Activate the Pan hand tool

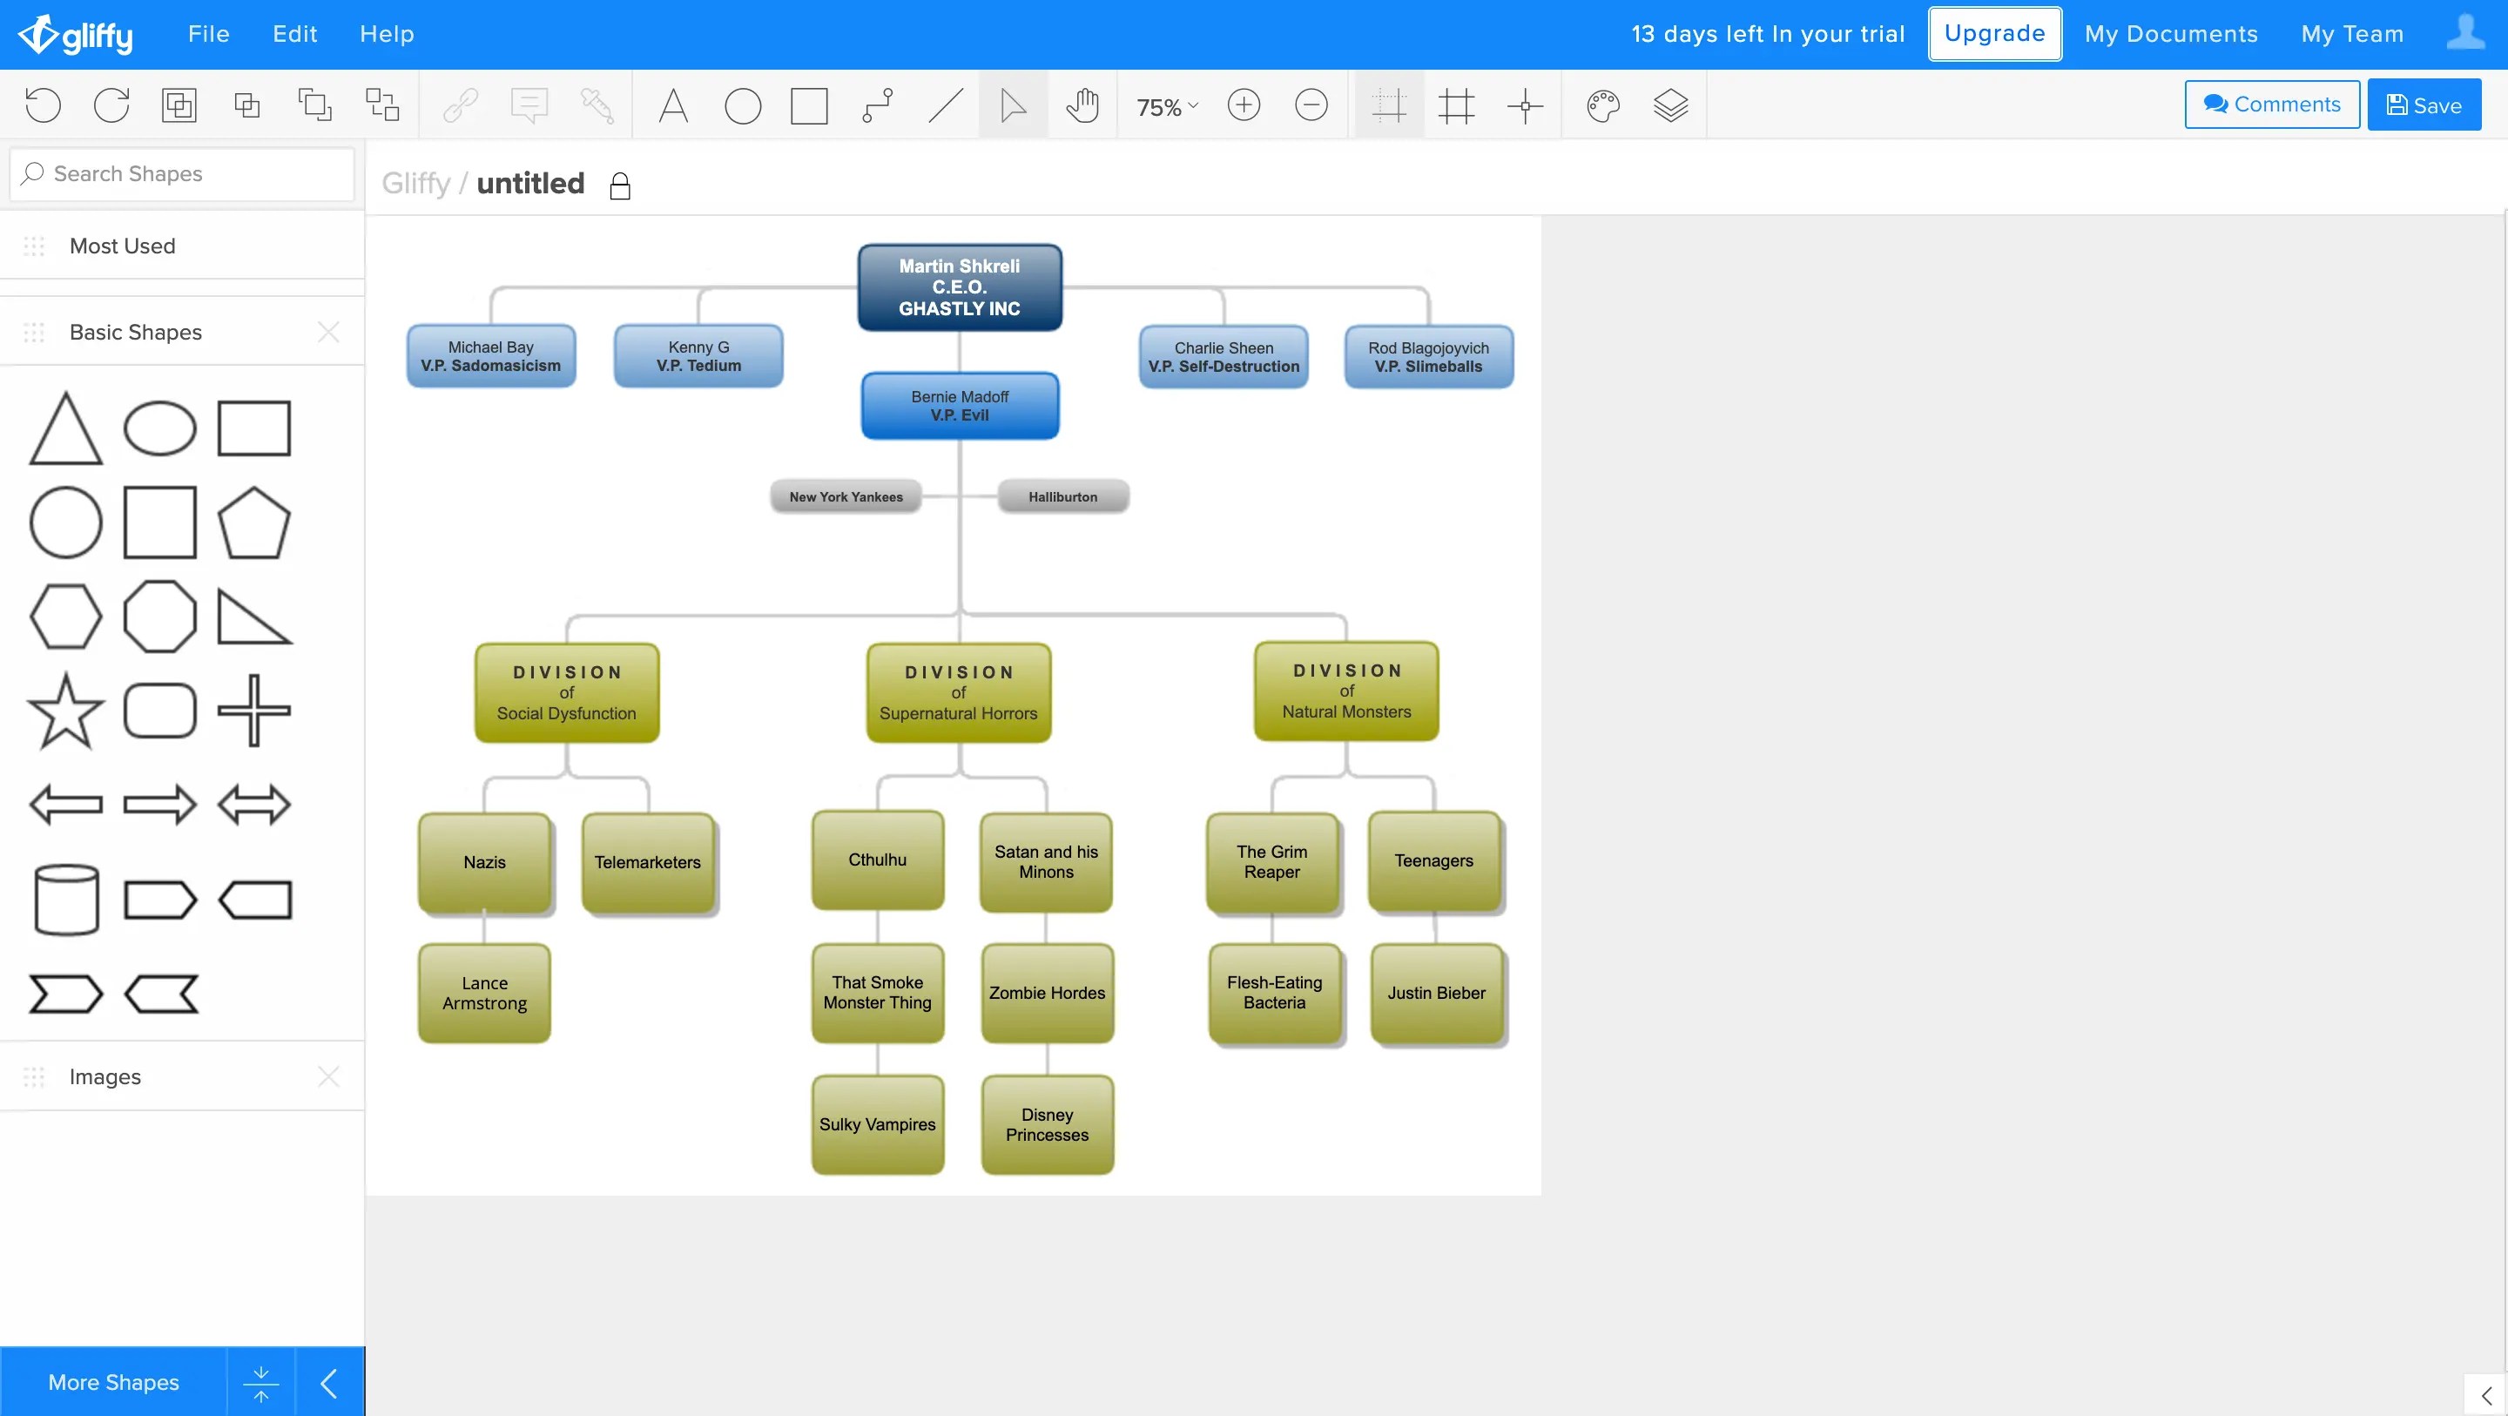click(x=1082, y=105)
